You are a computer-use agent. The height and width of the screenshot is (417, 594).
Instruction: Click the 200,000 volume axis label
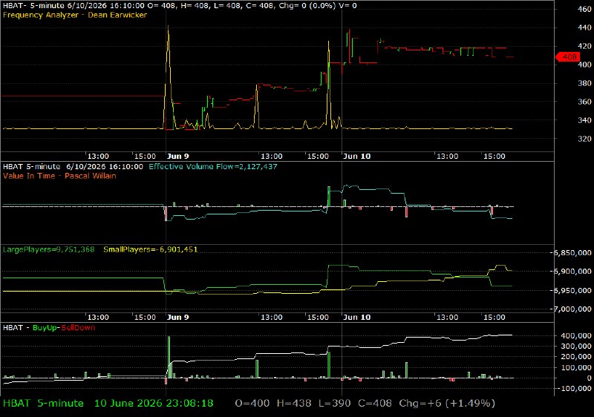tap(578, 357)
